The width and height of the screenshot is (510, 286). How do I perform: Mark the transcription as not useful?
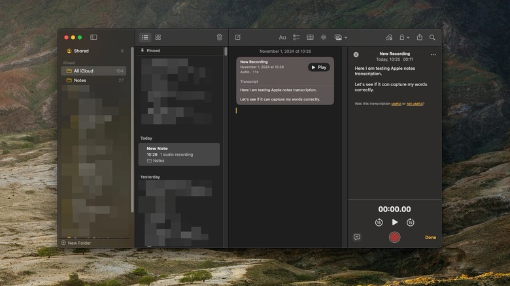click(415, 104)
